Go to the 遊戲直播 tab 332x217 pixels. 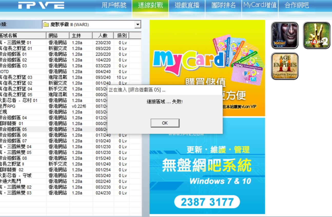[187, 5]
